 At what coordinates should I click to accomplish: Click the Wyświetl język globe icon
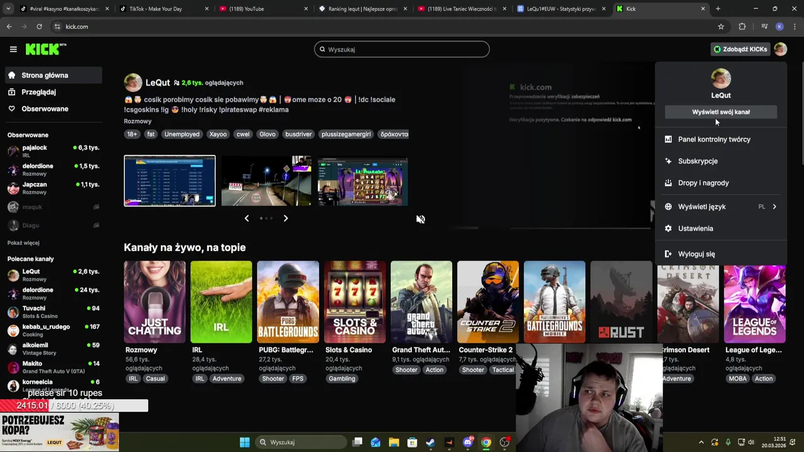[x=668, y=207]
